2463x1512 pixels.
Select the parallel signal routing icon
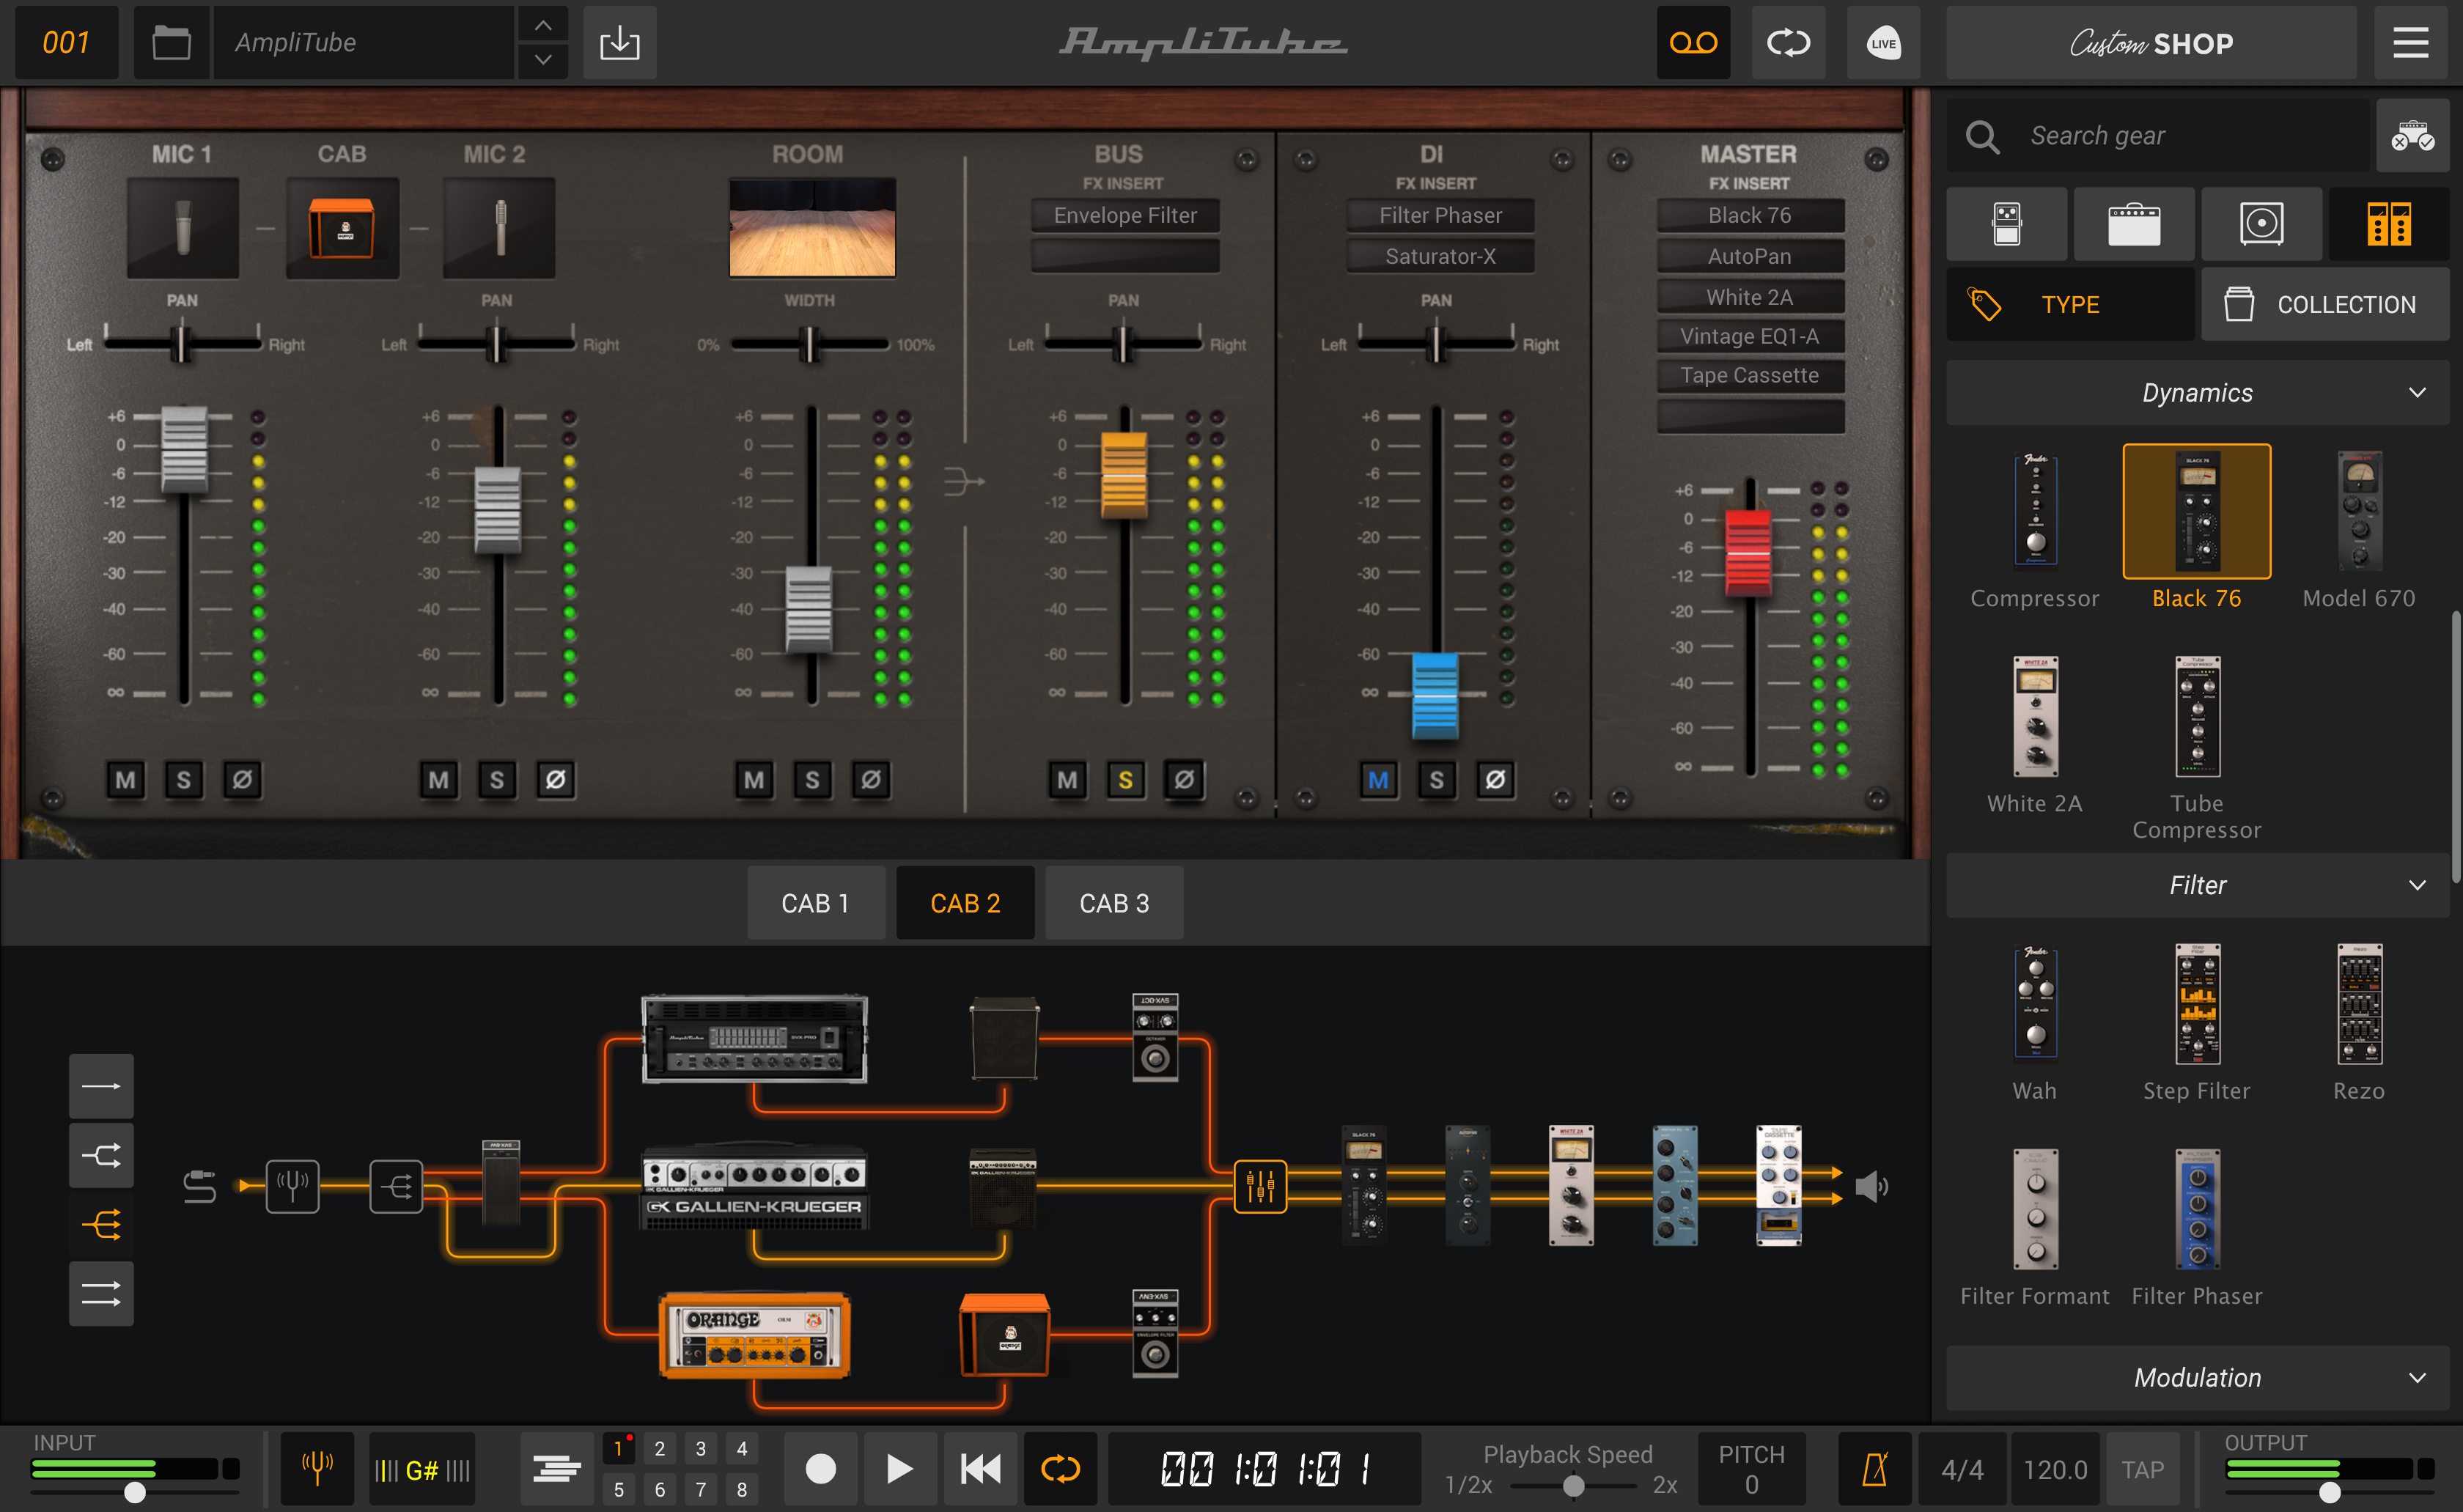[x=101, y=1155]
